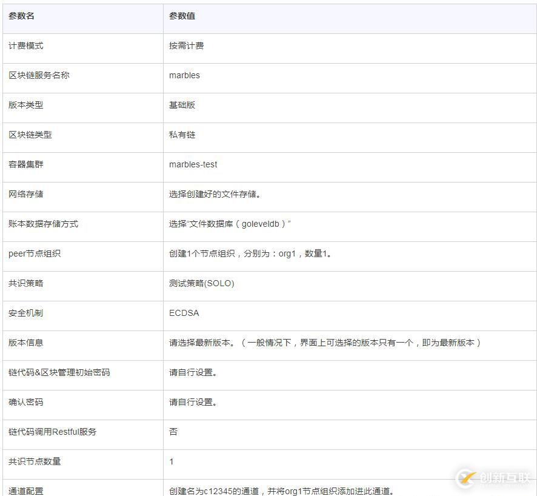This screenshot has width=537, height=496.
Task: Select the ECDSA security mechanism cell
Action: (183, 313)
